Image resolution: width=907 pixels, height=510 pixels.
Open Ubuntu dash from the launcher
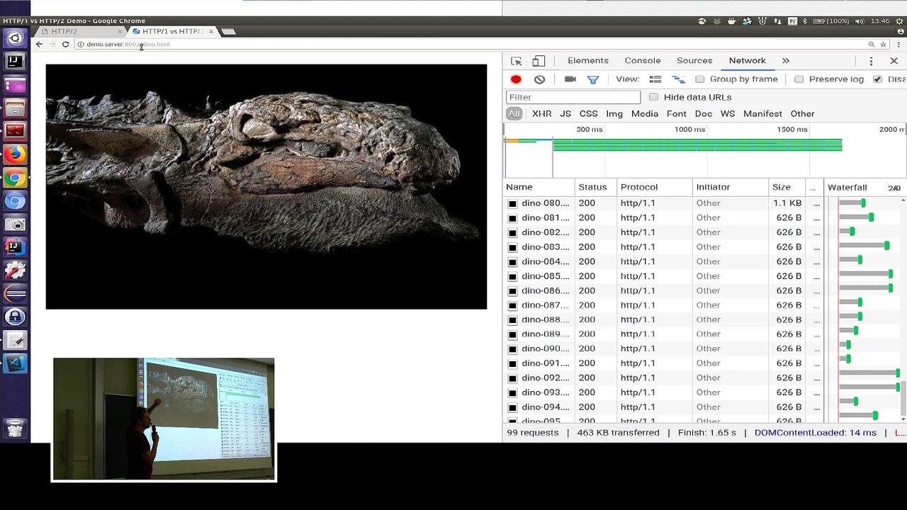[x=15, y=38]
